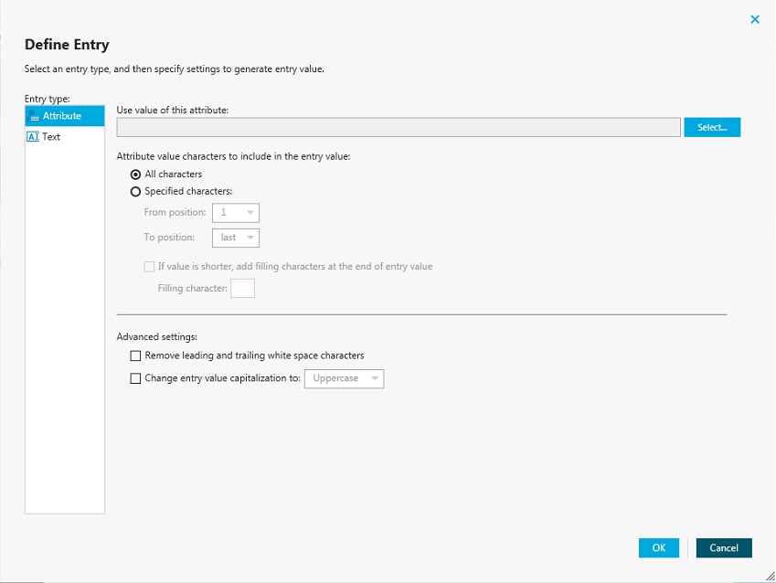Click the Cancel button
Viewport: 776px width, 583px height.
[724, 548]
